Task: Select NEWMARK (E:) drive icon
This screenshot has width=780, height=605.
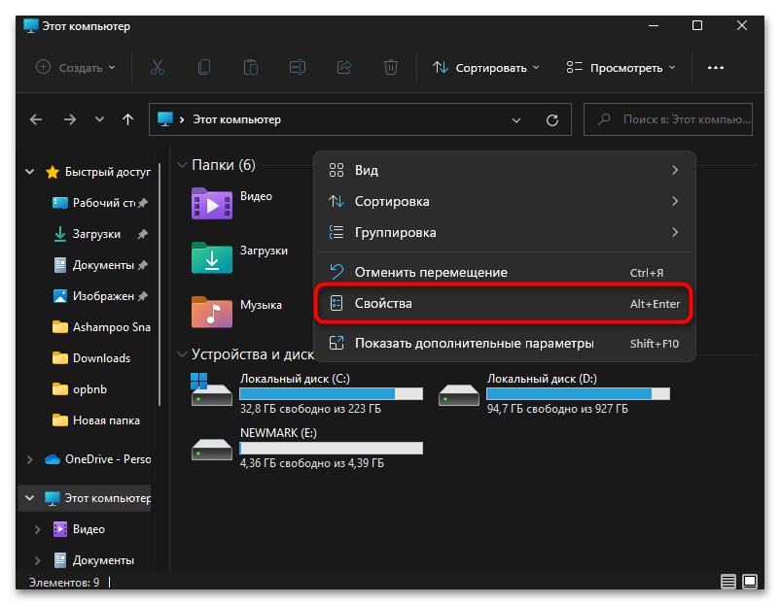Action: point(212,449)
